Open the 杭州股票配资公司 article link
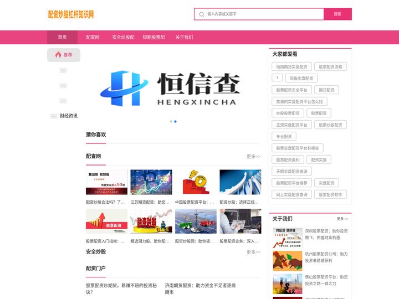 click(x=326, y=257)
